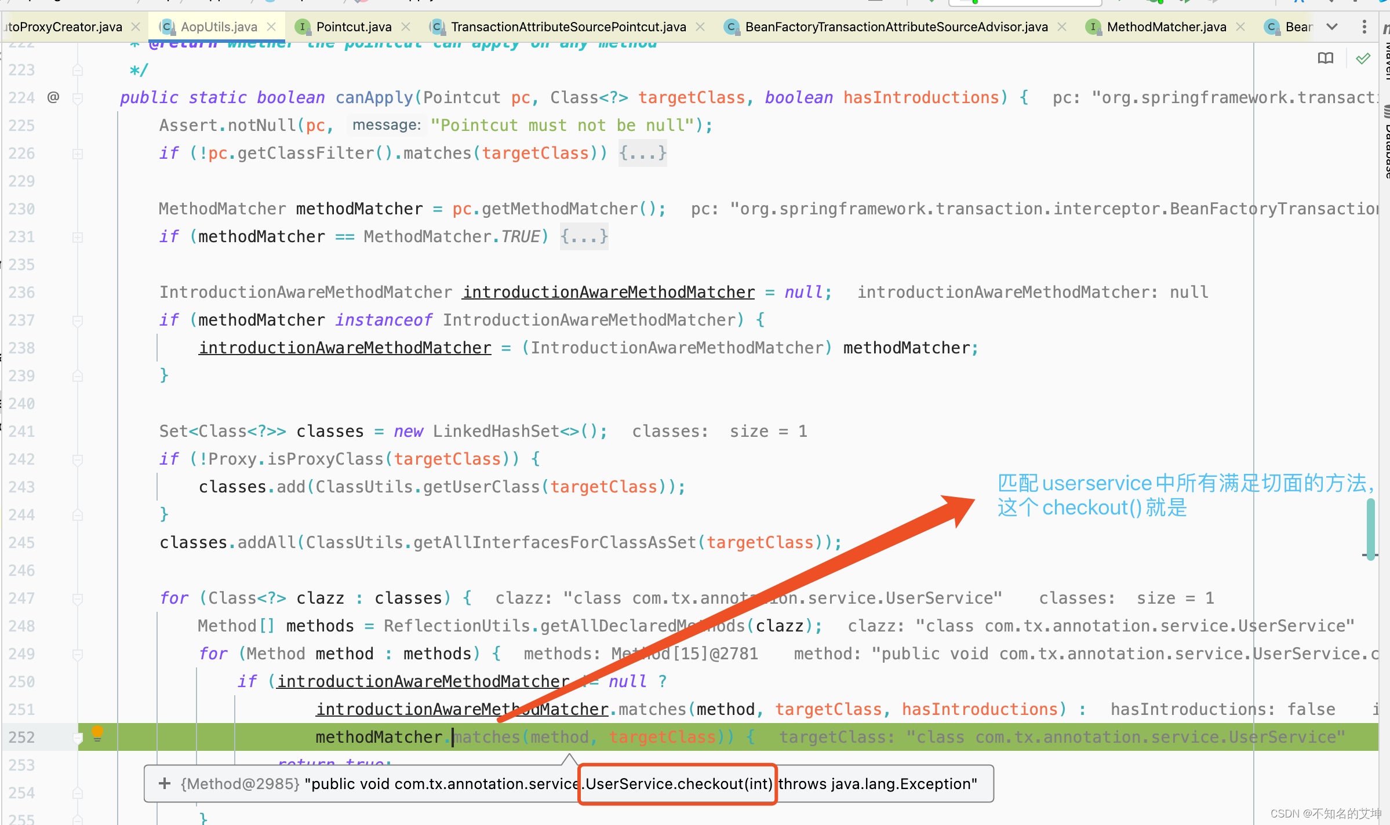Image resolution: width=1390 pixels, height=825 pixels.
Task: Click the editor vertical scrollbar marker
Action: tap(1370, 528)
